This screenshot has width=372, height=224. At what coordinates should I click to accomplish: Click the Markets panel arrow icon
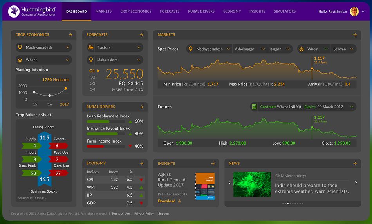click(x=355, y=35)
